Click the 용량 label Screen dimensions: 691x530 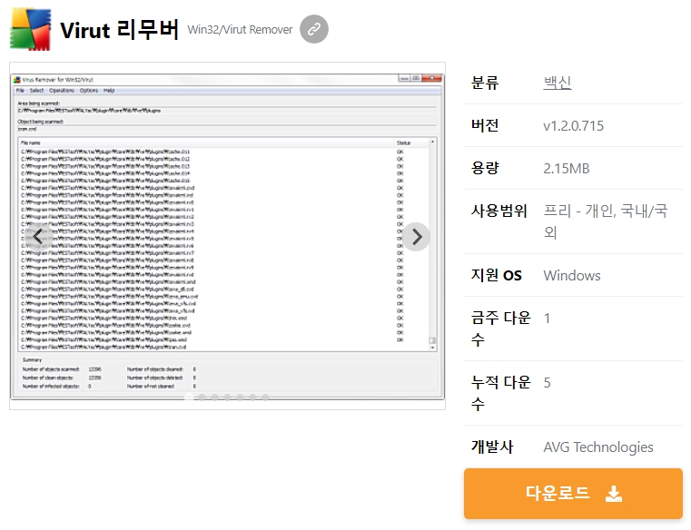point(485,168)
